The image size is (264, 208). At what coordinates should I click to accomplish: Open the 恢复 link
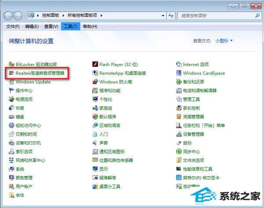(x=20, y=108)
